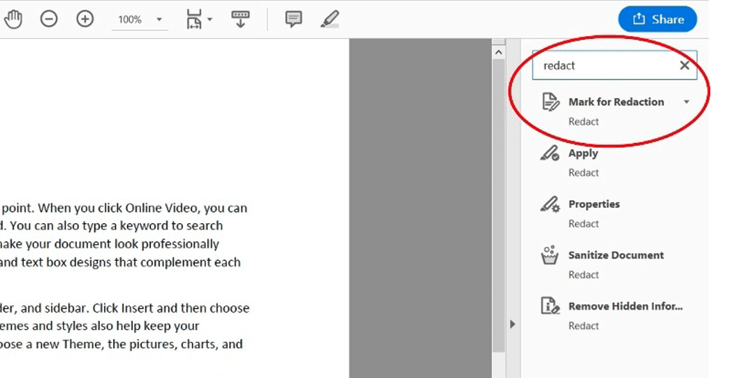The image size is (739, 378).
Task: Click the zoom out minus icon
Action: click(x=49, y=19)
